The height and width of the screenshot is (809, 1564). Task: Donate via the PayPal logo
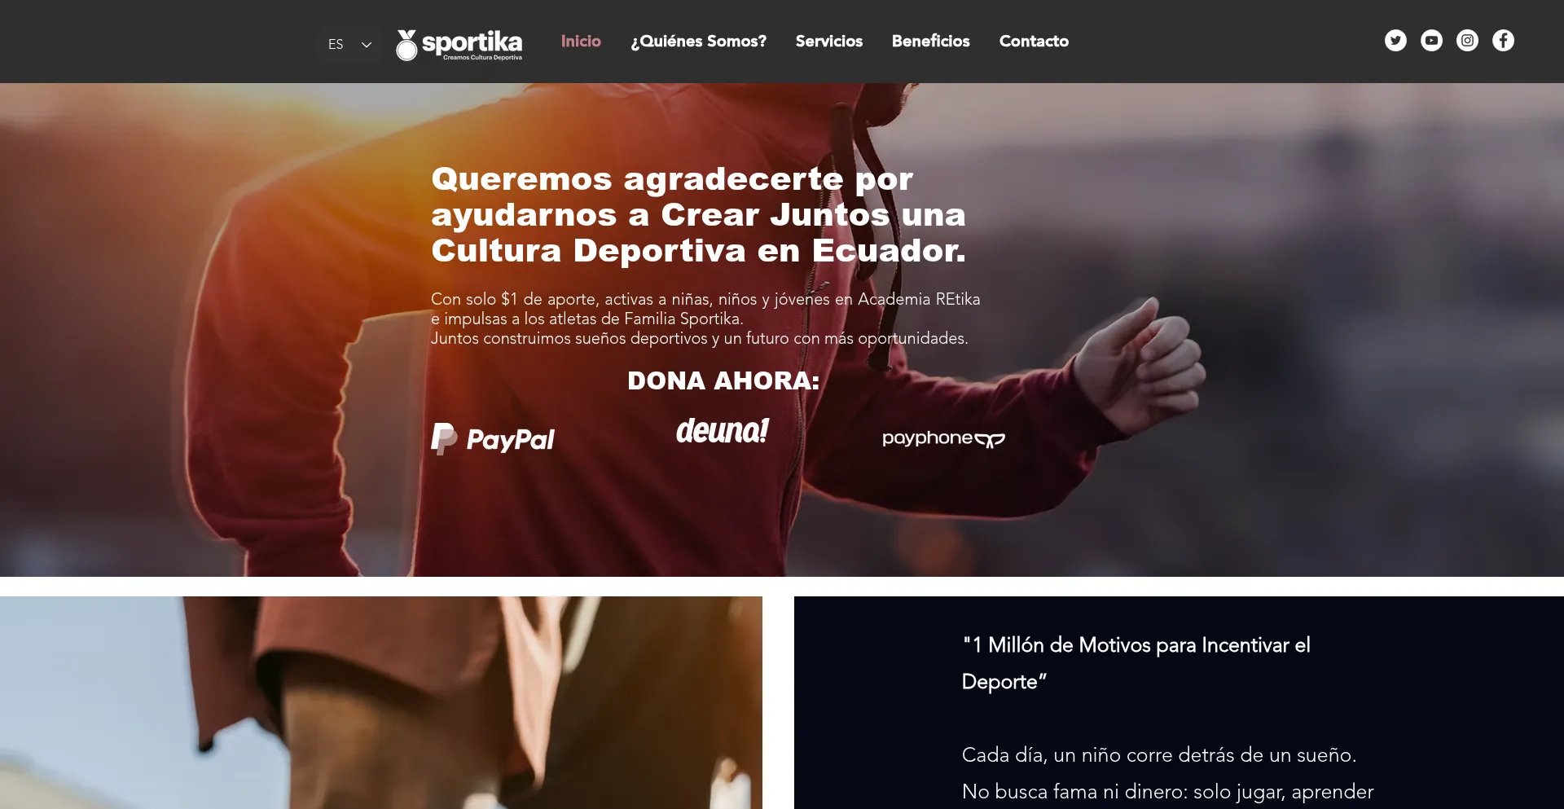[x=493, y=439]
